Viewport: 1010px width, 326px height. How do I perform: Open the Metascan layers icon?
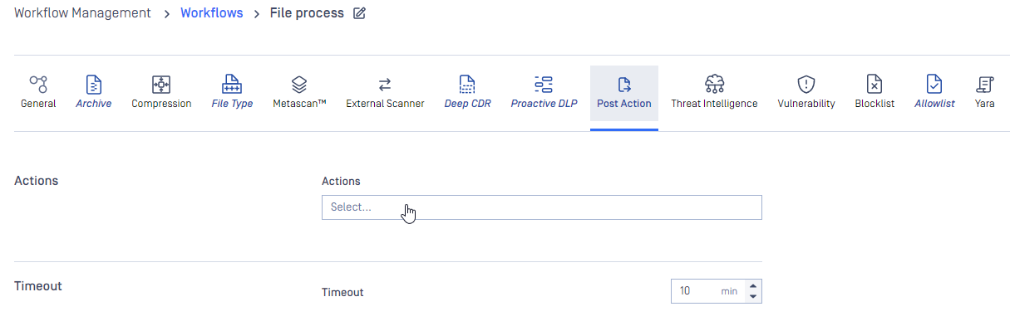tap(299, 84)
